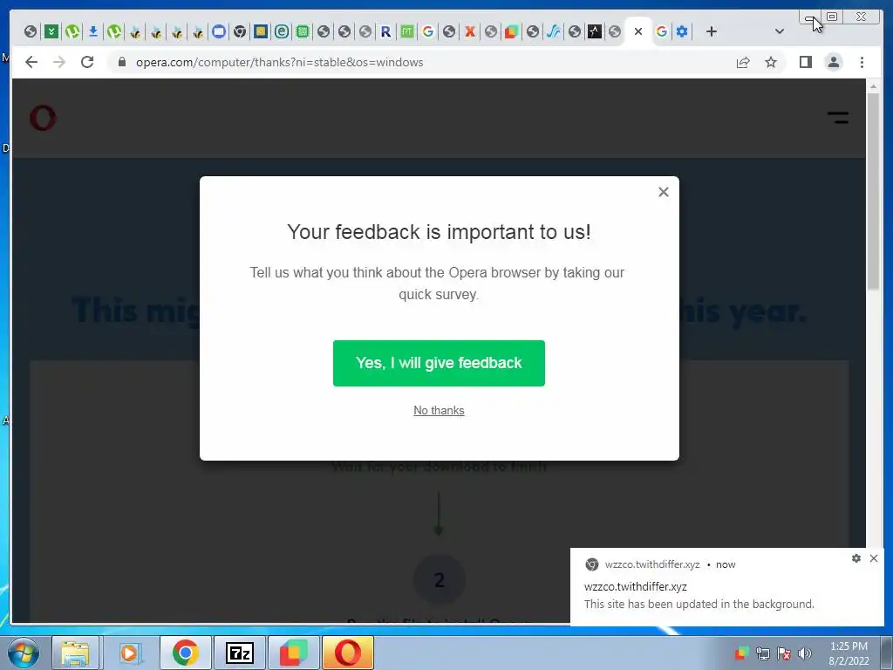The height and width of the screenshot is (670, 893).
Task: Go back to the previous page
Action: pos(31,62)
